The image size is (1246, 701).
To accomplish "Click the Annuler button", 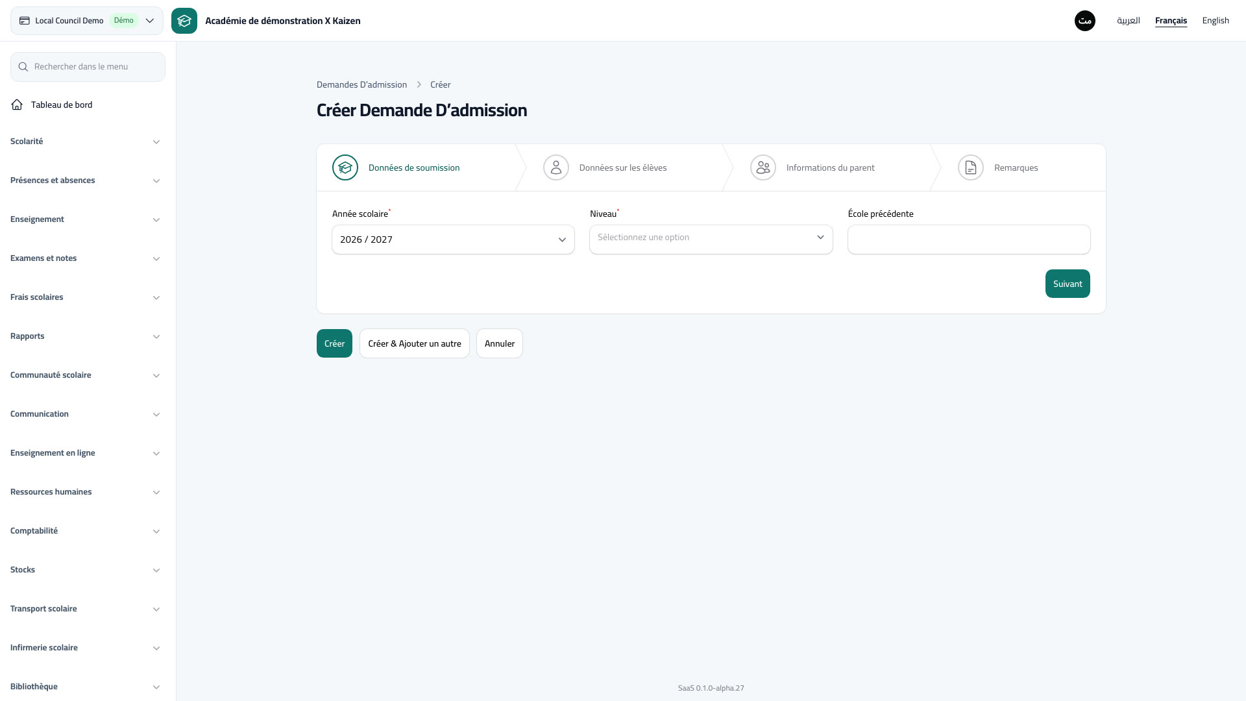I will click(500, 343).
